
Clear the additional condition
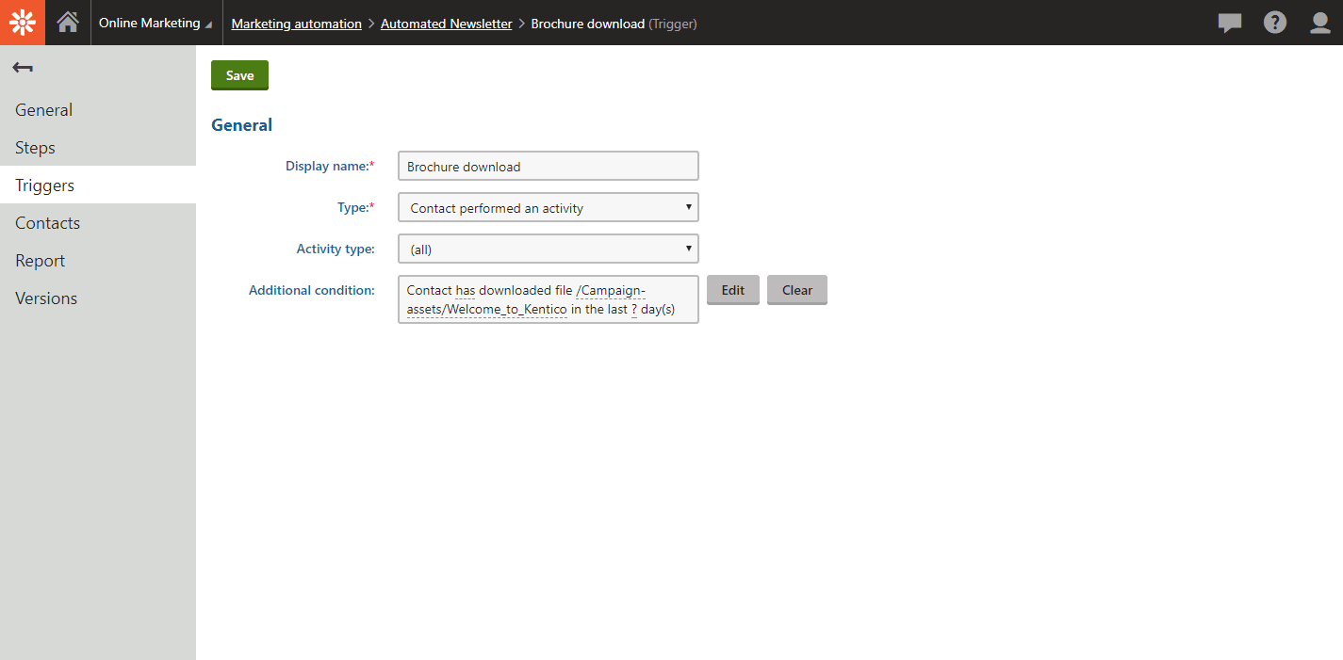click(797, 290)
